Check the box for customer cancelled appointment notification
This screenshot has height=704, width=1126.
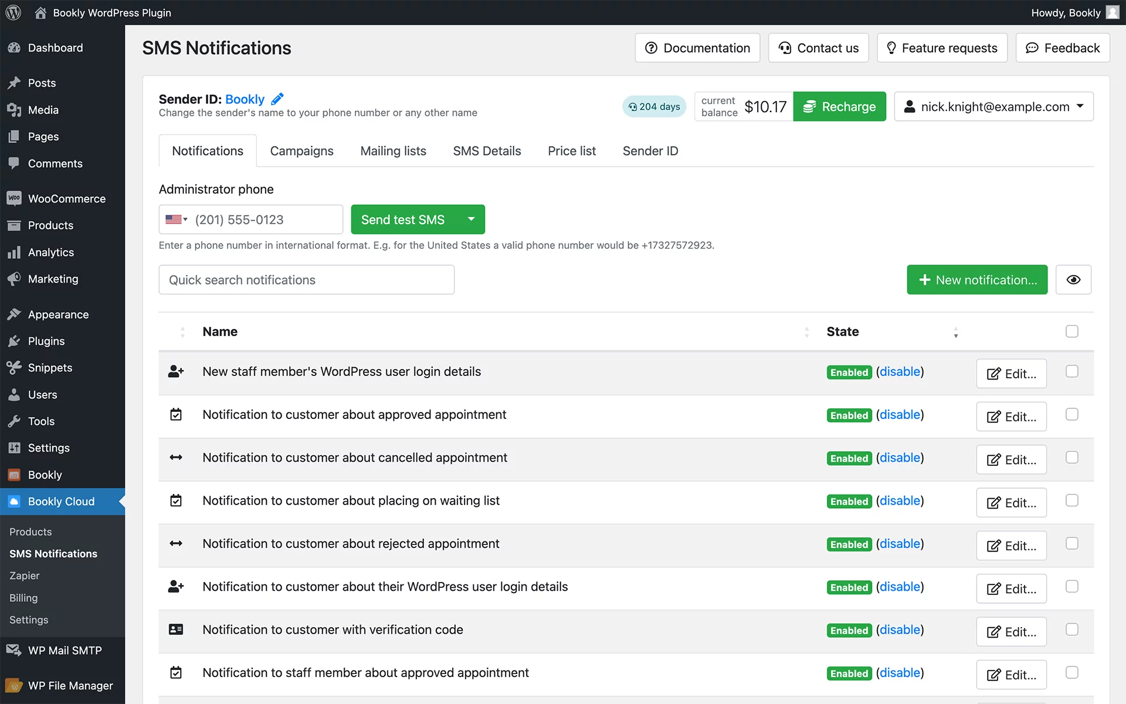pos(1072,457)
